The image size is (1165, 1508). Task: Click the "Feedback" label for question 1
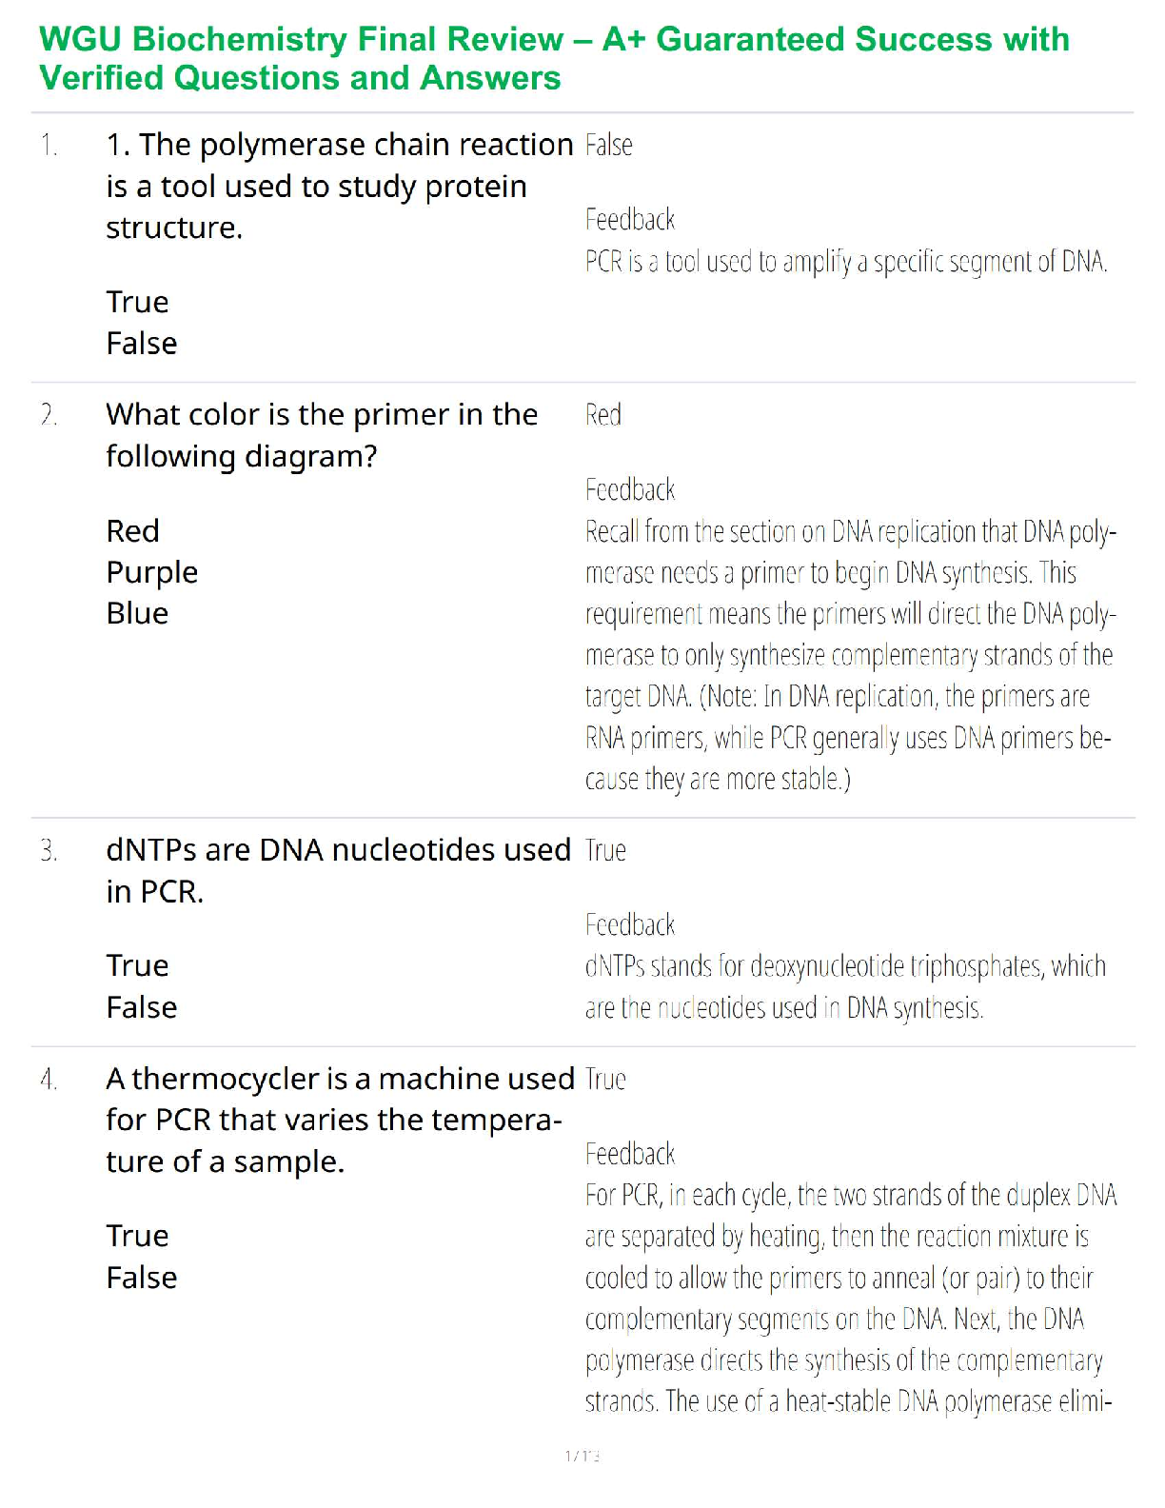[629, 220]
